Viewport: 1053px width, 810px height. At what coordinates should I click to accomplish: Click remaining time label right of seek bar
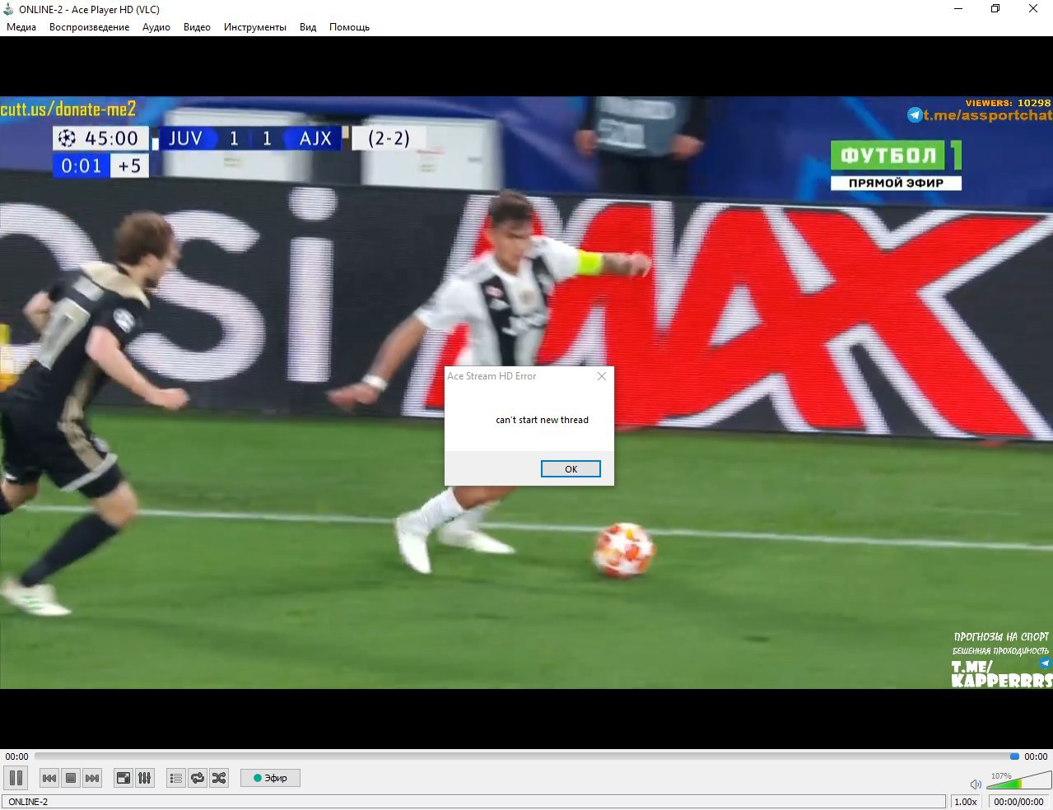pos(1036,756)
